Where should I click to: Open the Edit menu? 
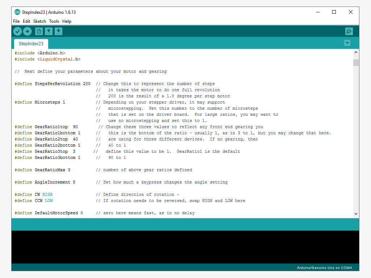(26, 21)
